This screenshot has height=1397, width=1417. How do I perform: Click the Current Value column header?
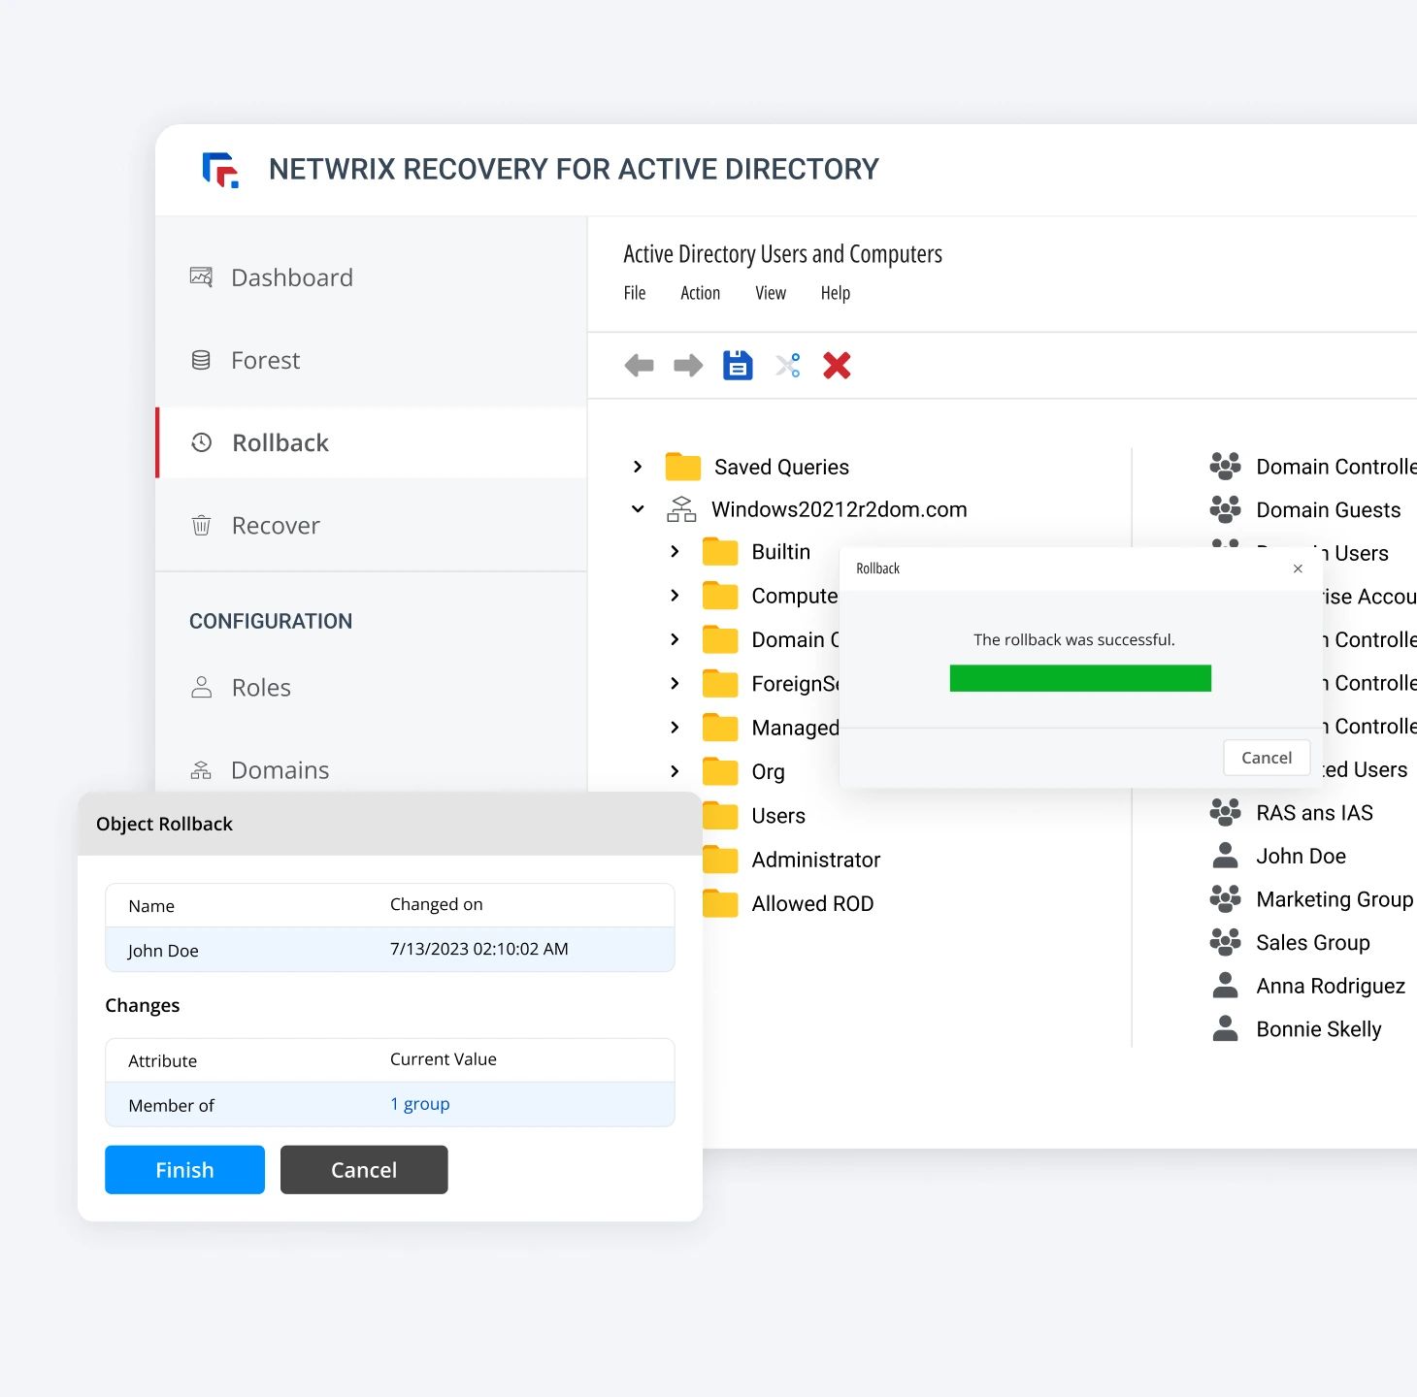click(x=444, y=1059)
